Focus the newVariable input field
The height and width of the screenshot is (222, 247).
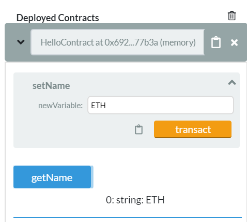point(161,105)
